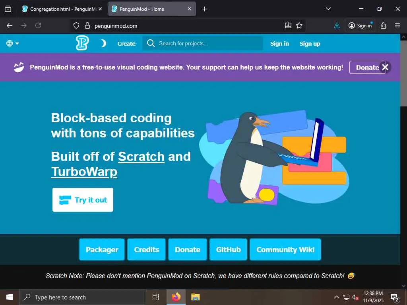Go back to the previous page

pyautogui.click(x=10, y=25)
